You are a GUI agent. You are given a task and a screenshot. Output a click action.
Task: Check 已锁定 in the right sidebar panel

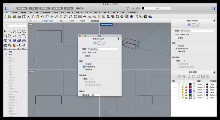point(176,38)
